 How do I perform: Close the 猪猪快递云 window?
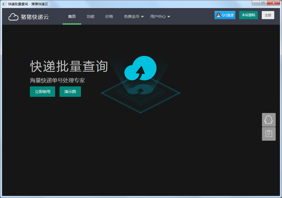[273, 3]
